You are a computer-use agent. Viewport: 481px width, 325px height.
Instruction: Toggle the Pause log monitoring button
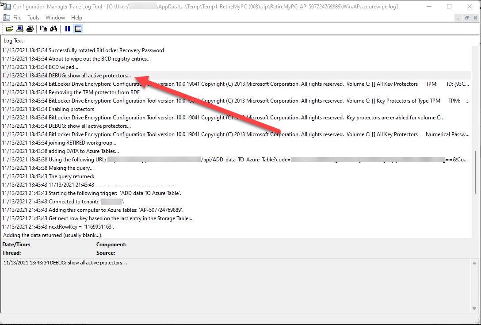pyautogui.click(x=68, y=29)
